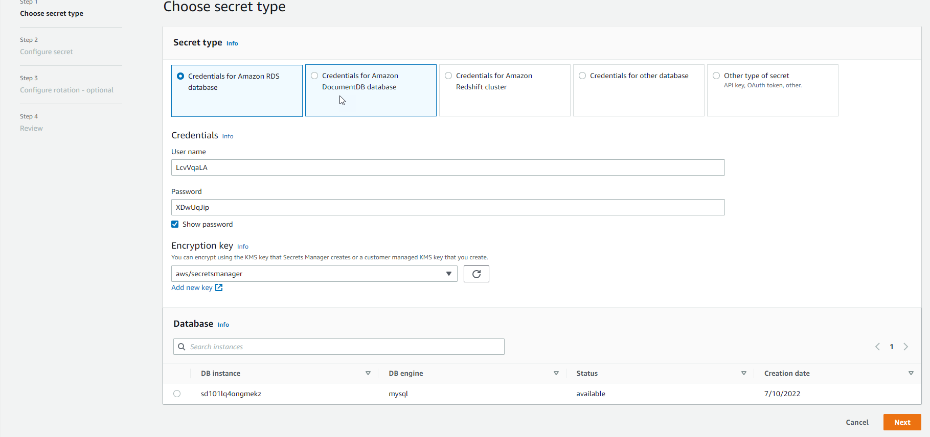Click the User name input field
Image resolution: width=930 pixels, height=437 pixels.
coord(448,167)
